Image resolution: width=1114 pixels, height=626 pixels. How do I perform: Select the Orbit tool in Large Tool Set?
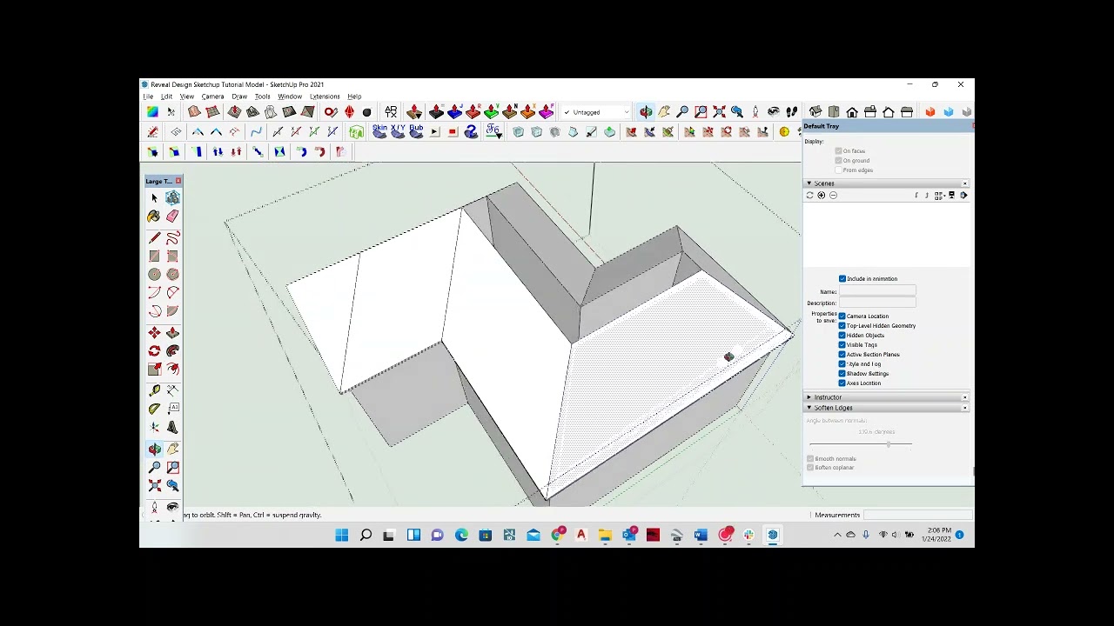pos(154,449)
